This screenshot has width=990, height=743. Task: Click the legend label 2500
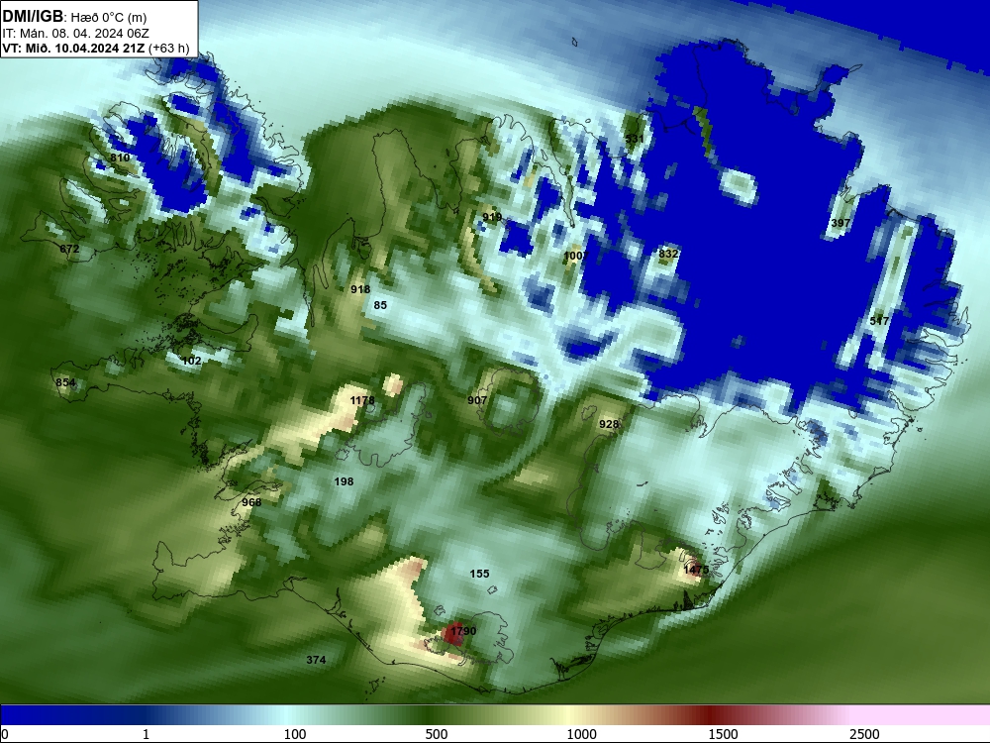pos(864,734)
